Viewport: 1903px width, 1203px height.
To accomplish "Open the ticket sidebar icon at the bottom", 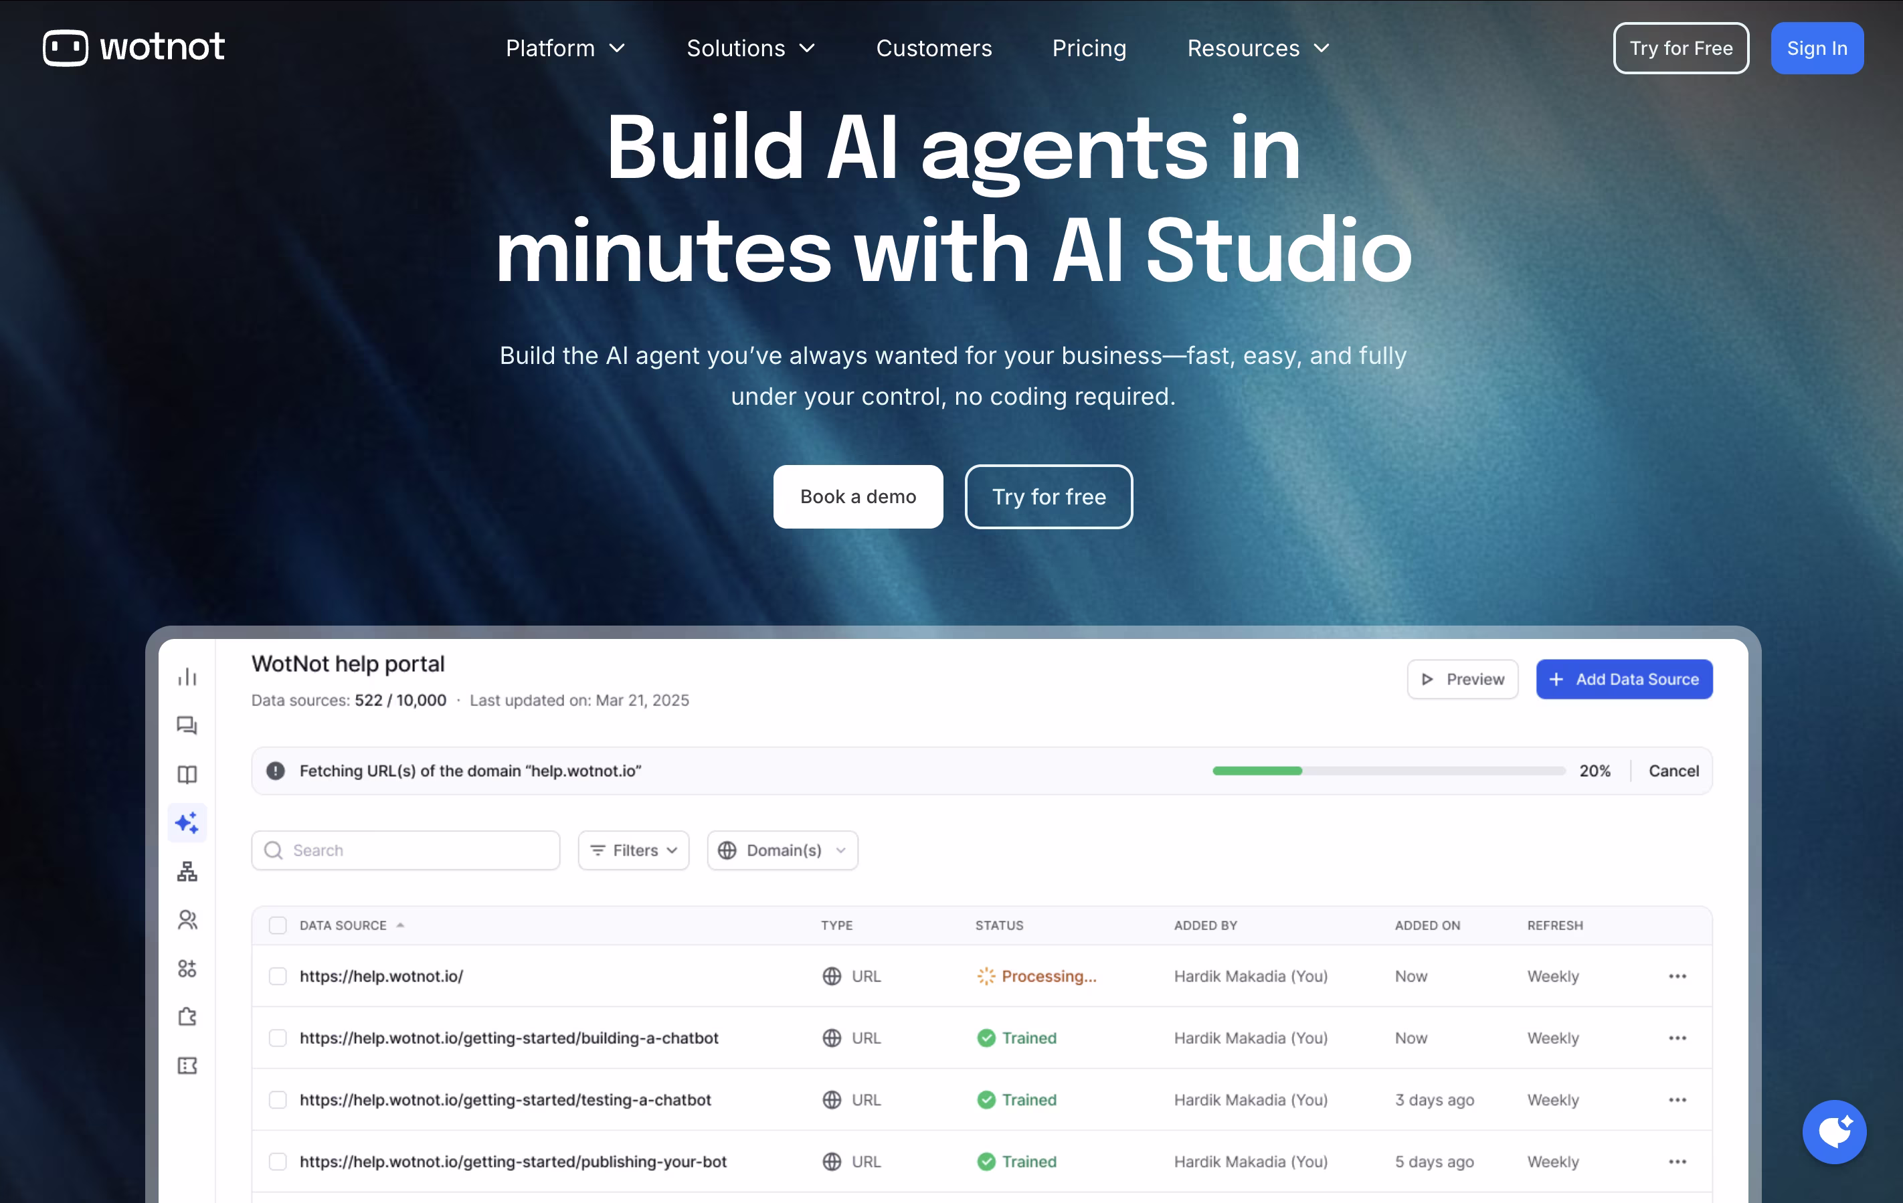I will 187,1065.
